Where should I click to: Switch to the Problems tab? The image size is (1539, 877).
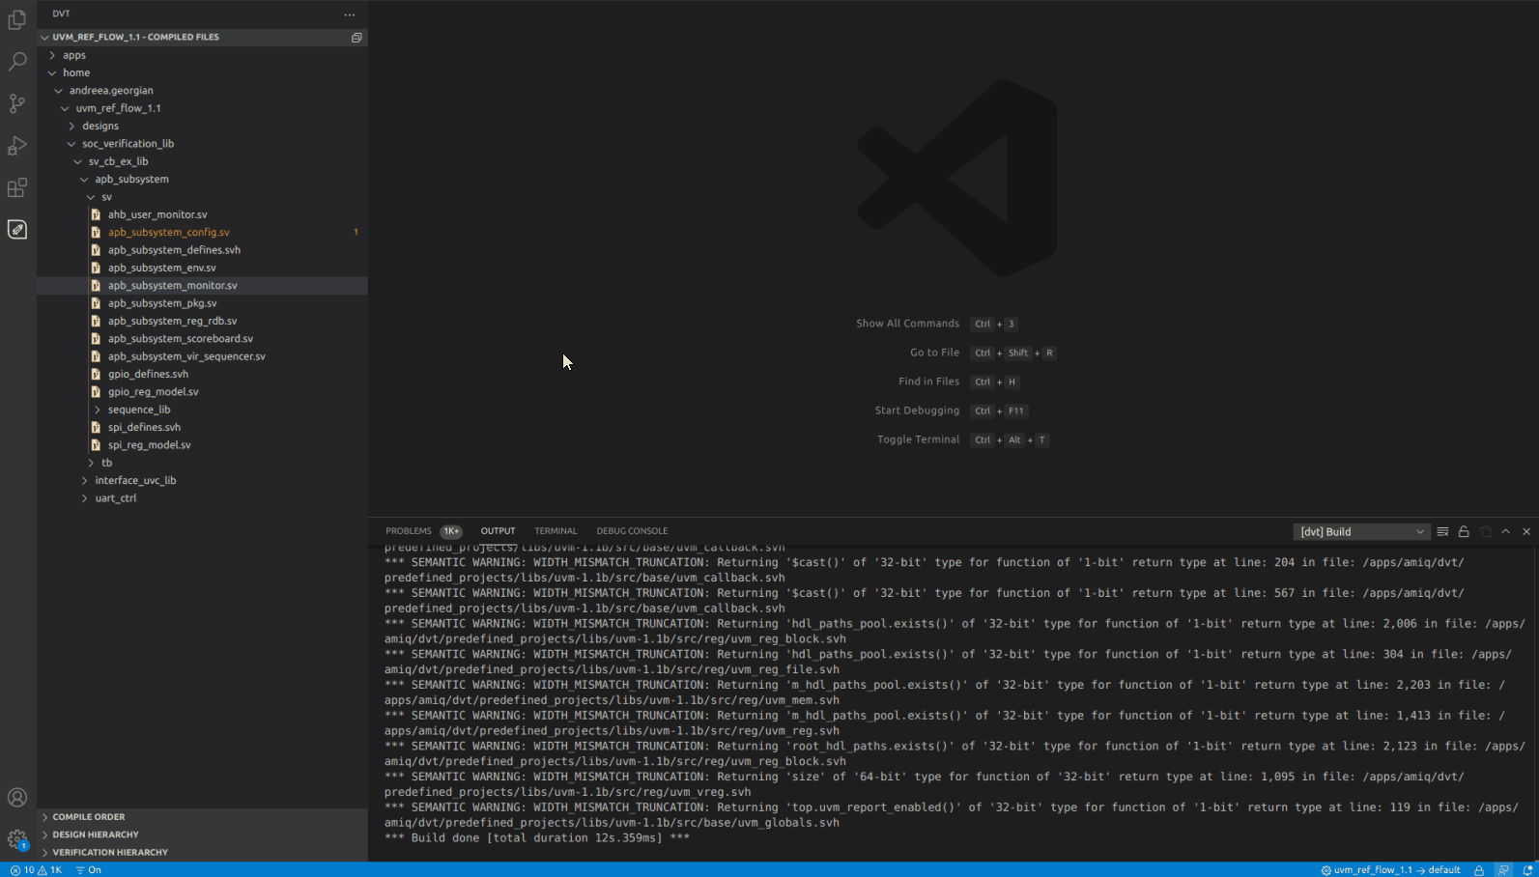point(409,531)
